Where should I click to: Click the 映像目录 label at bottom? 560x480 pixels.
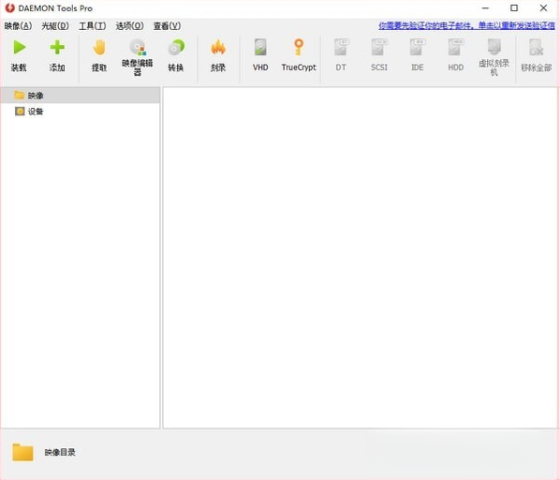(x=60, y=453)
